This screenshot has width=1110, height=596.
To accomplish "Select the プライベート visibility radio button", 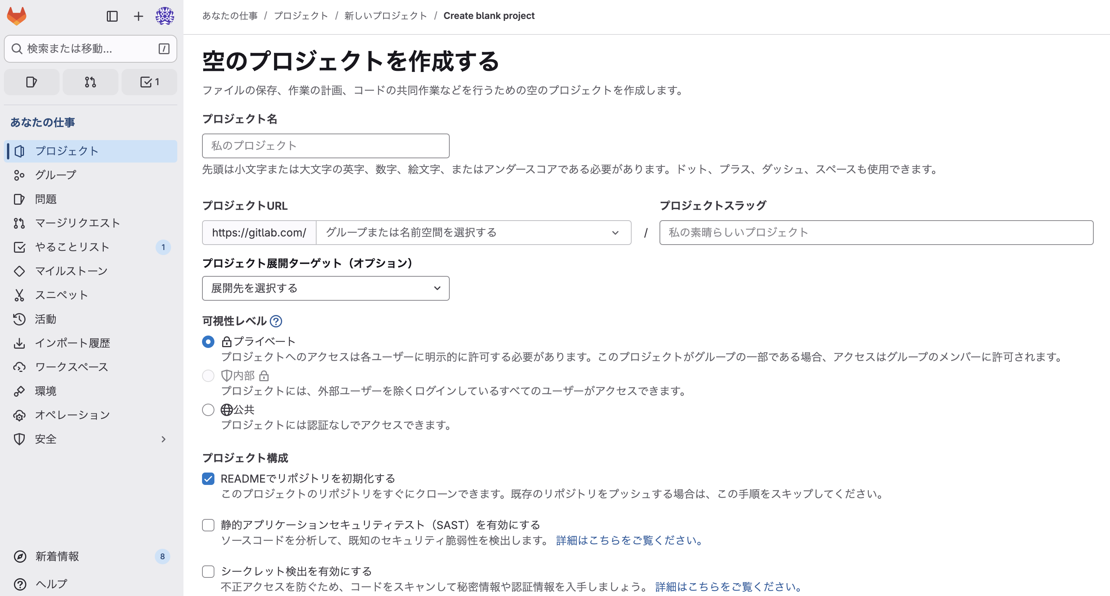I will point(208,342).
